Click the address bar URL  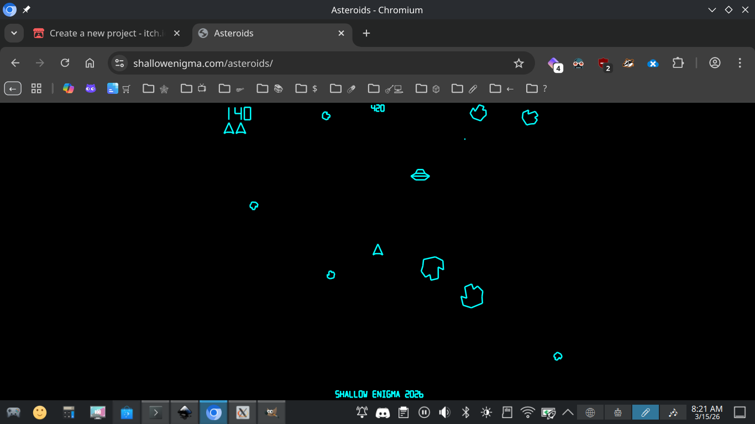pyautogui.click(x=203, y=63)
